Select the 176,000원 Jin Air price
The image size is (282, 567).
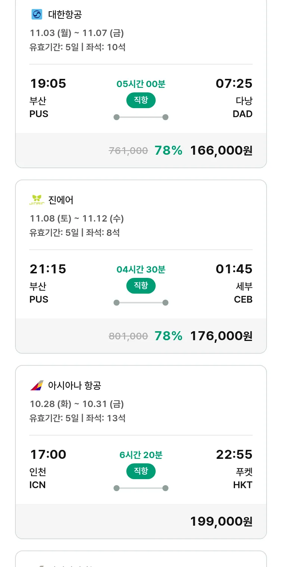click(x=221, y=336)
